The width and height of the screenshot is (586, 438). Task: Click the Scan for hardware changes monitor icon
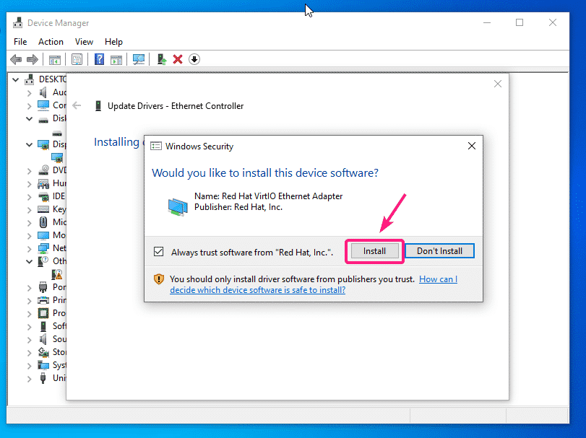tap(139, 59)
